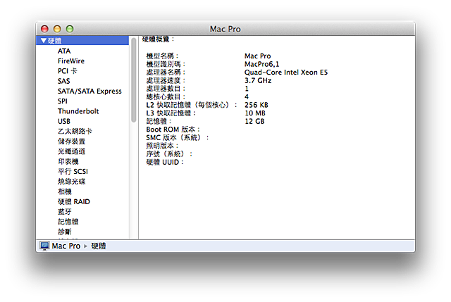This screenshot has width=451, height=302.
Task: Click the Mac Pro model name value
Action: click(x=257, y=56)
